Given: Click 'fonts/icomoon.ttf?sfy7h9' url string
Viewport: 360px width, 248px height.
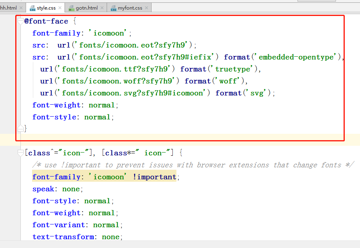Looking at the screenshot, I should [115, 69].
